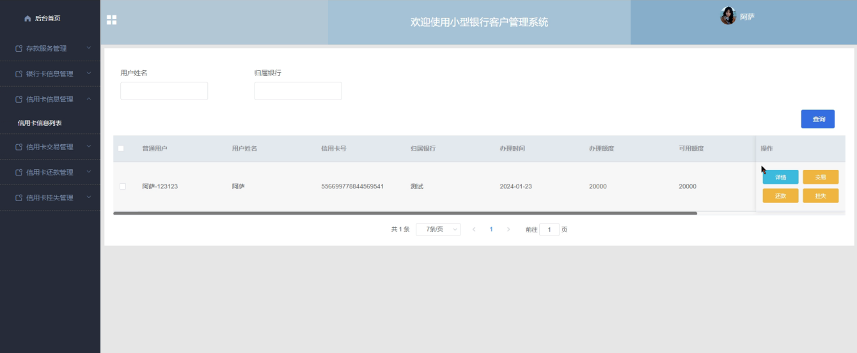Click the home icon beside 后台首页
857x353 pixels.
[x=28, y=19]
